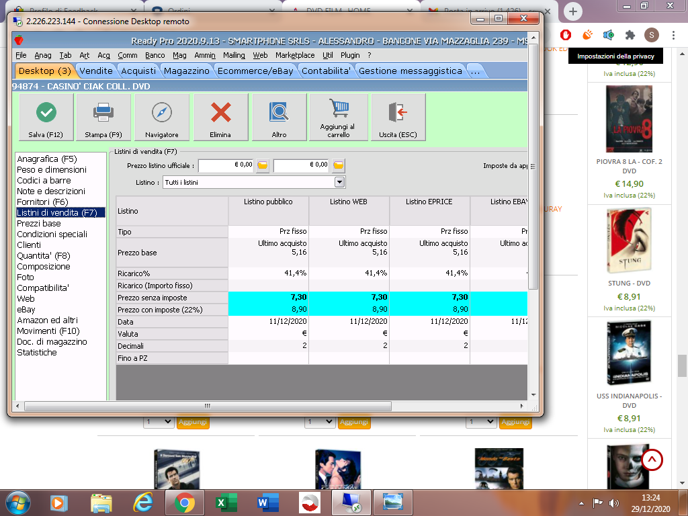Select Fornitori (F6) in the side list
The image size is (688, 516).
(42, 202)
